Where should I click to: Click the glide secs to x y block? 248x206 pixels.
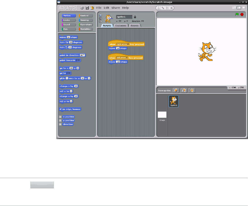(75, 78)
